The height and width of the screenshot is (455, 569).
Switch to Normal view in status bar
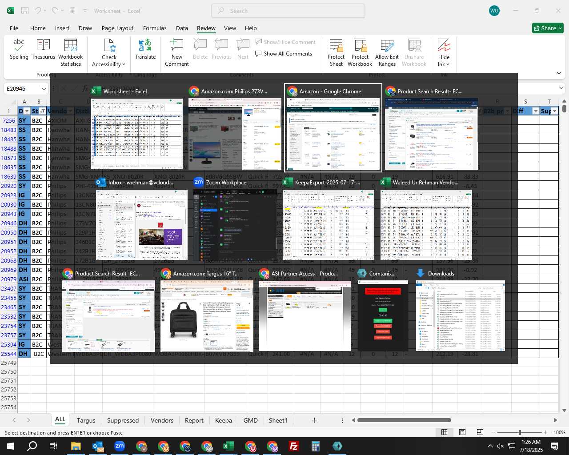pos(444,432)
